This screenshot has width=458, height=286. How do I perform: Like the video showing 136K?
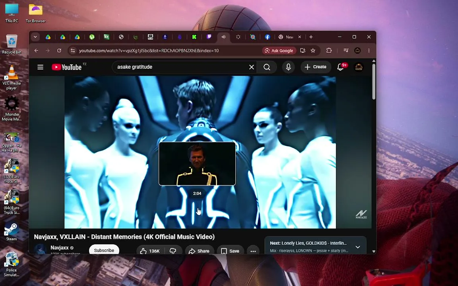[150, 251]
